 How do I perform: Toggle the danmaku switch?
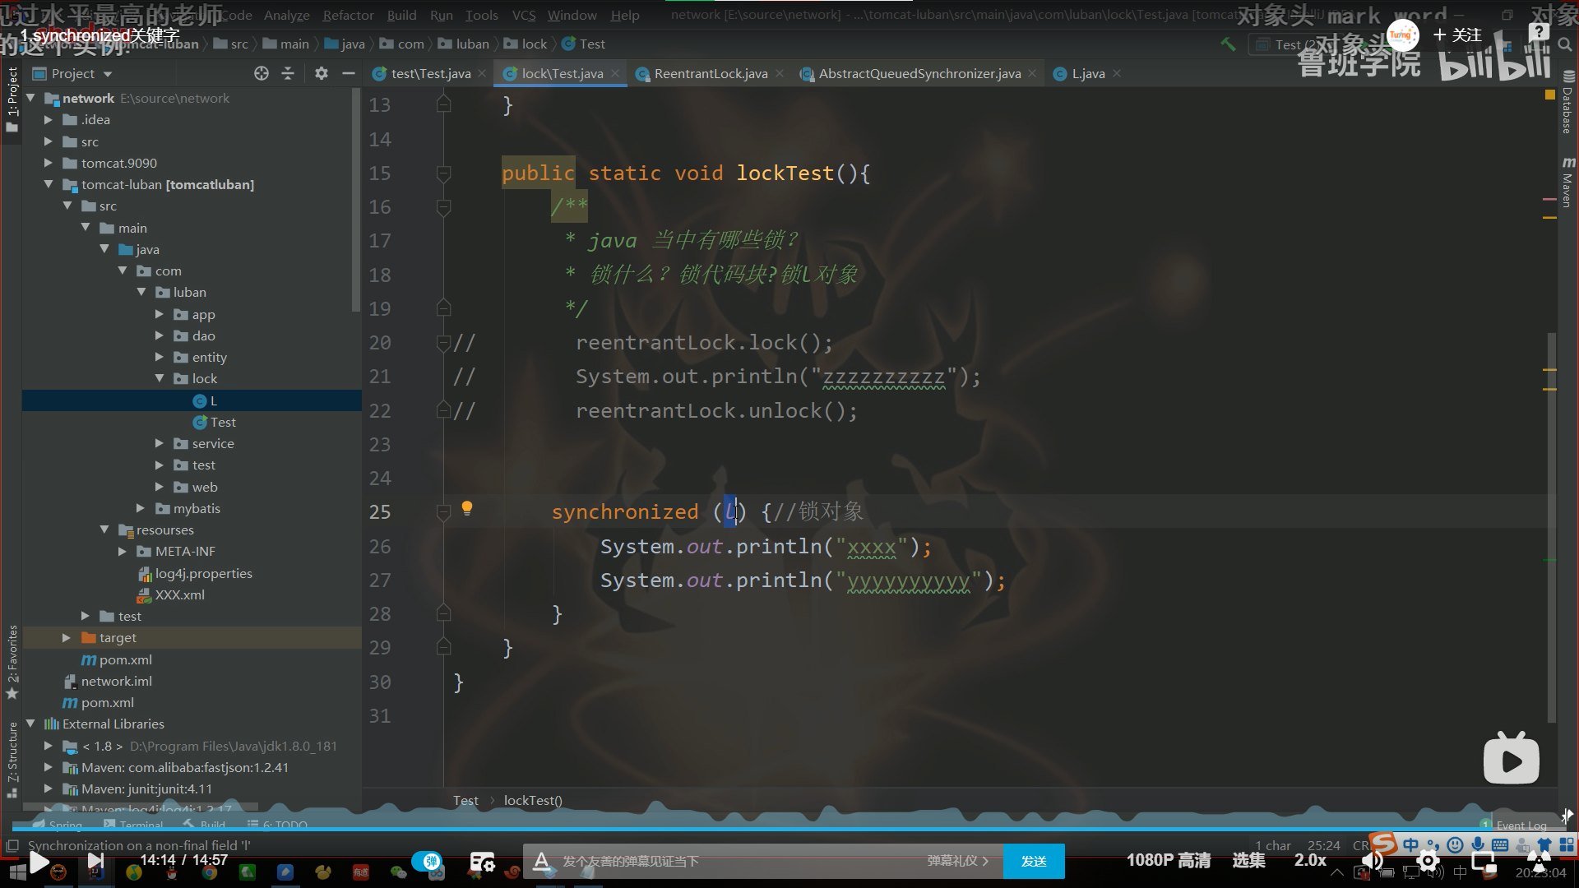428,861
